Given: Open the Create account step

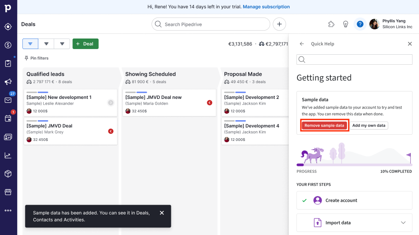Looking at the screenshot, I should pos(354,200).
